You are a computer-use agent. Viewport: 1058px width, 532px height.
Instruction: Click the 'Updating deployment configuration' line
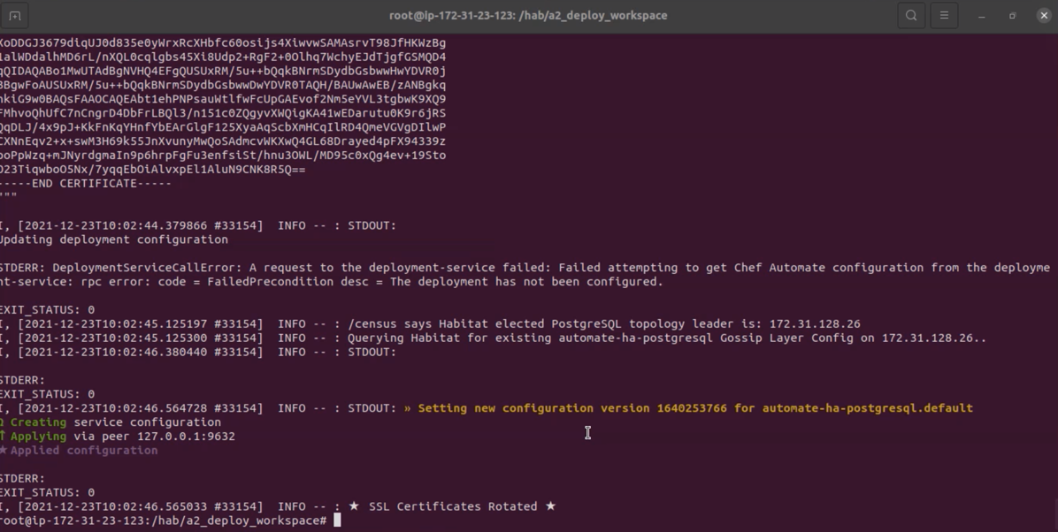pyautogui.click(x=114, y=239)
